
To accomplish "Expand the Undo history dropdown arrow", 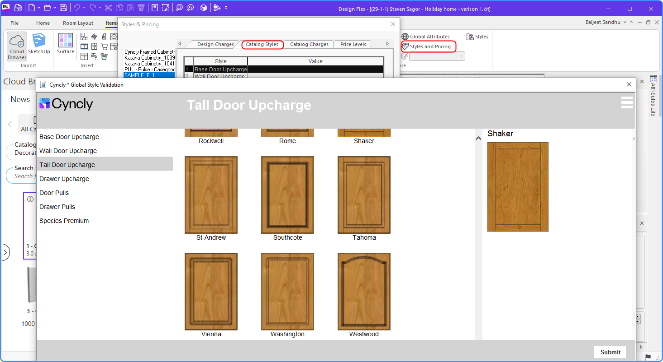I will [x=84, y=8].
